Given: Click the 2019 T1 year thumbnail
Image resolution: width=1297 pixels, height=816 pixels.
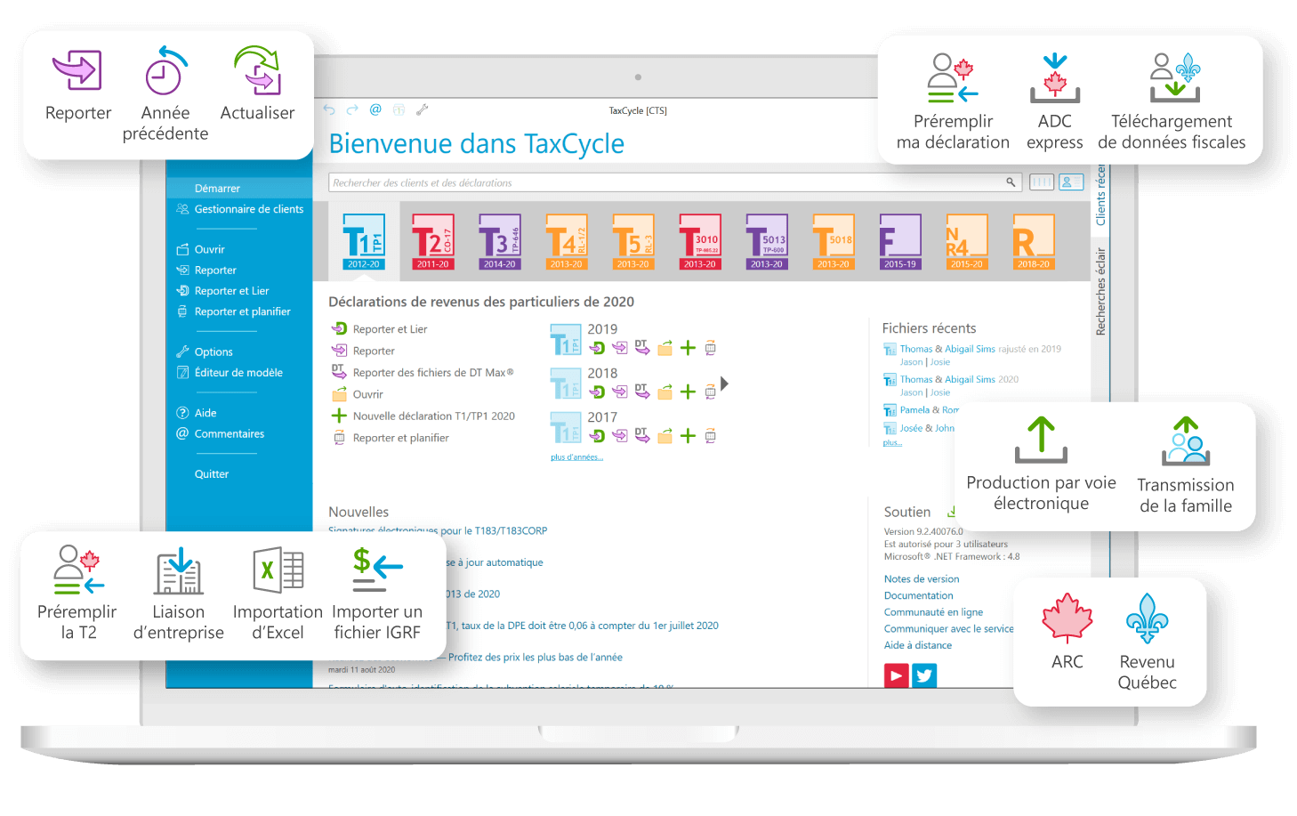Looking at the screenshot, I should (566, 339).
